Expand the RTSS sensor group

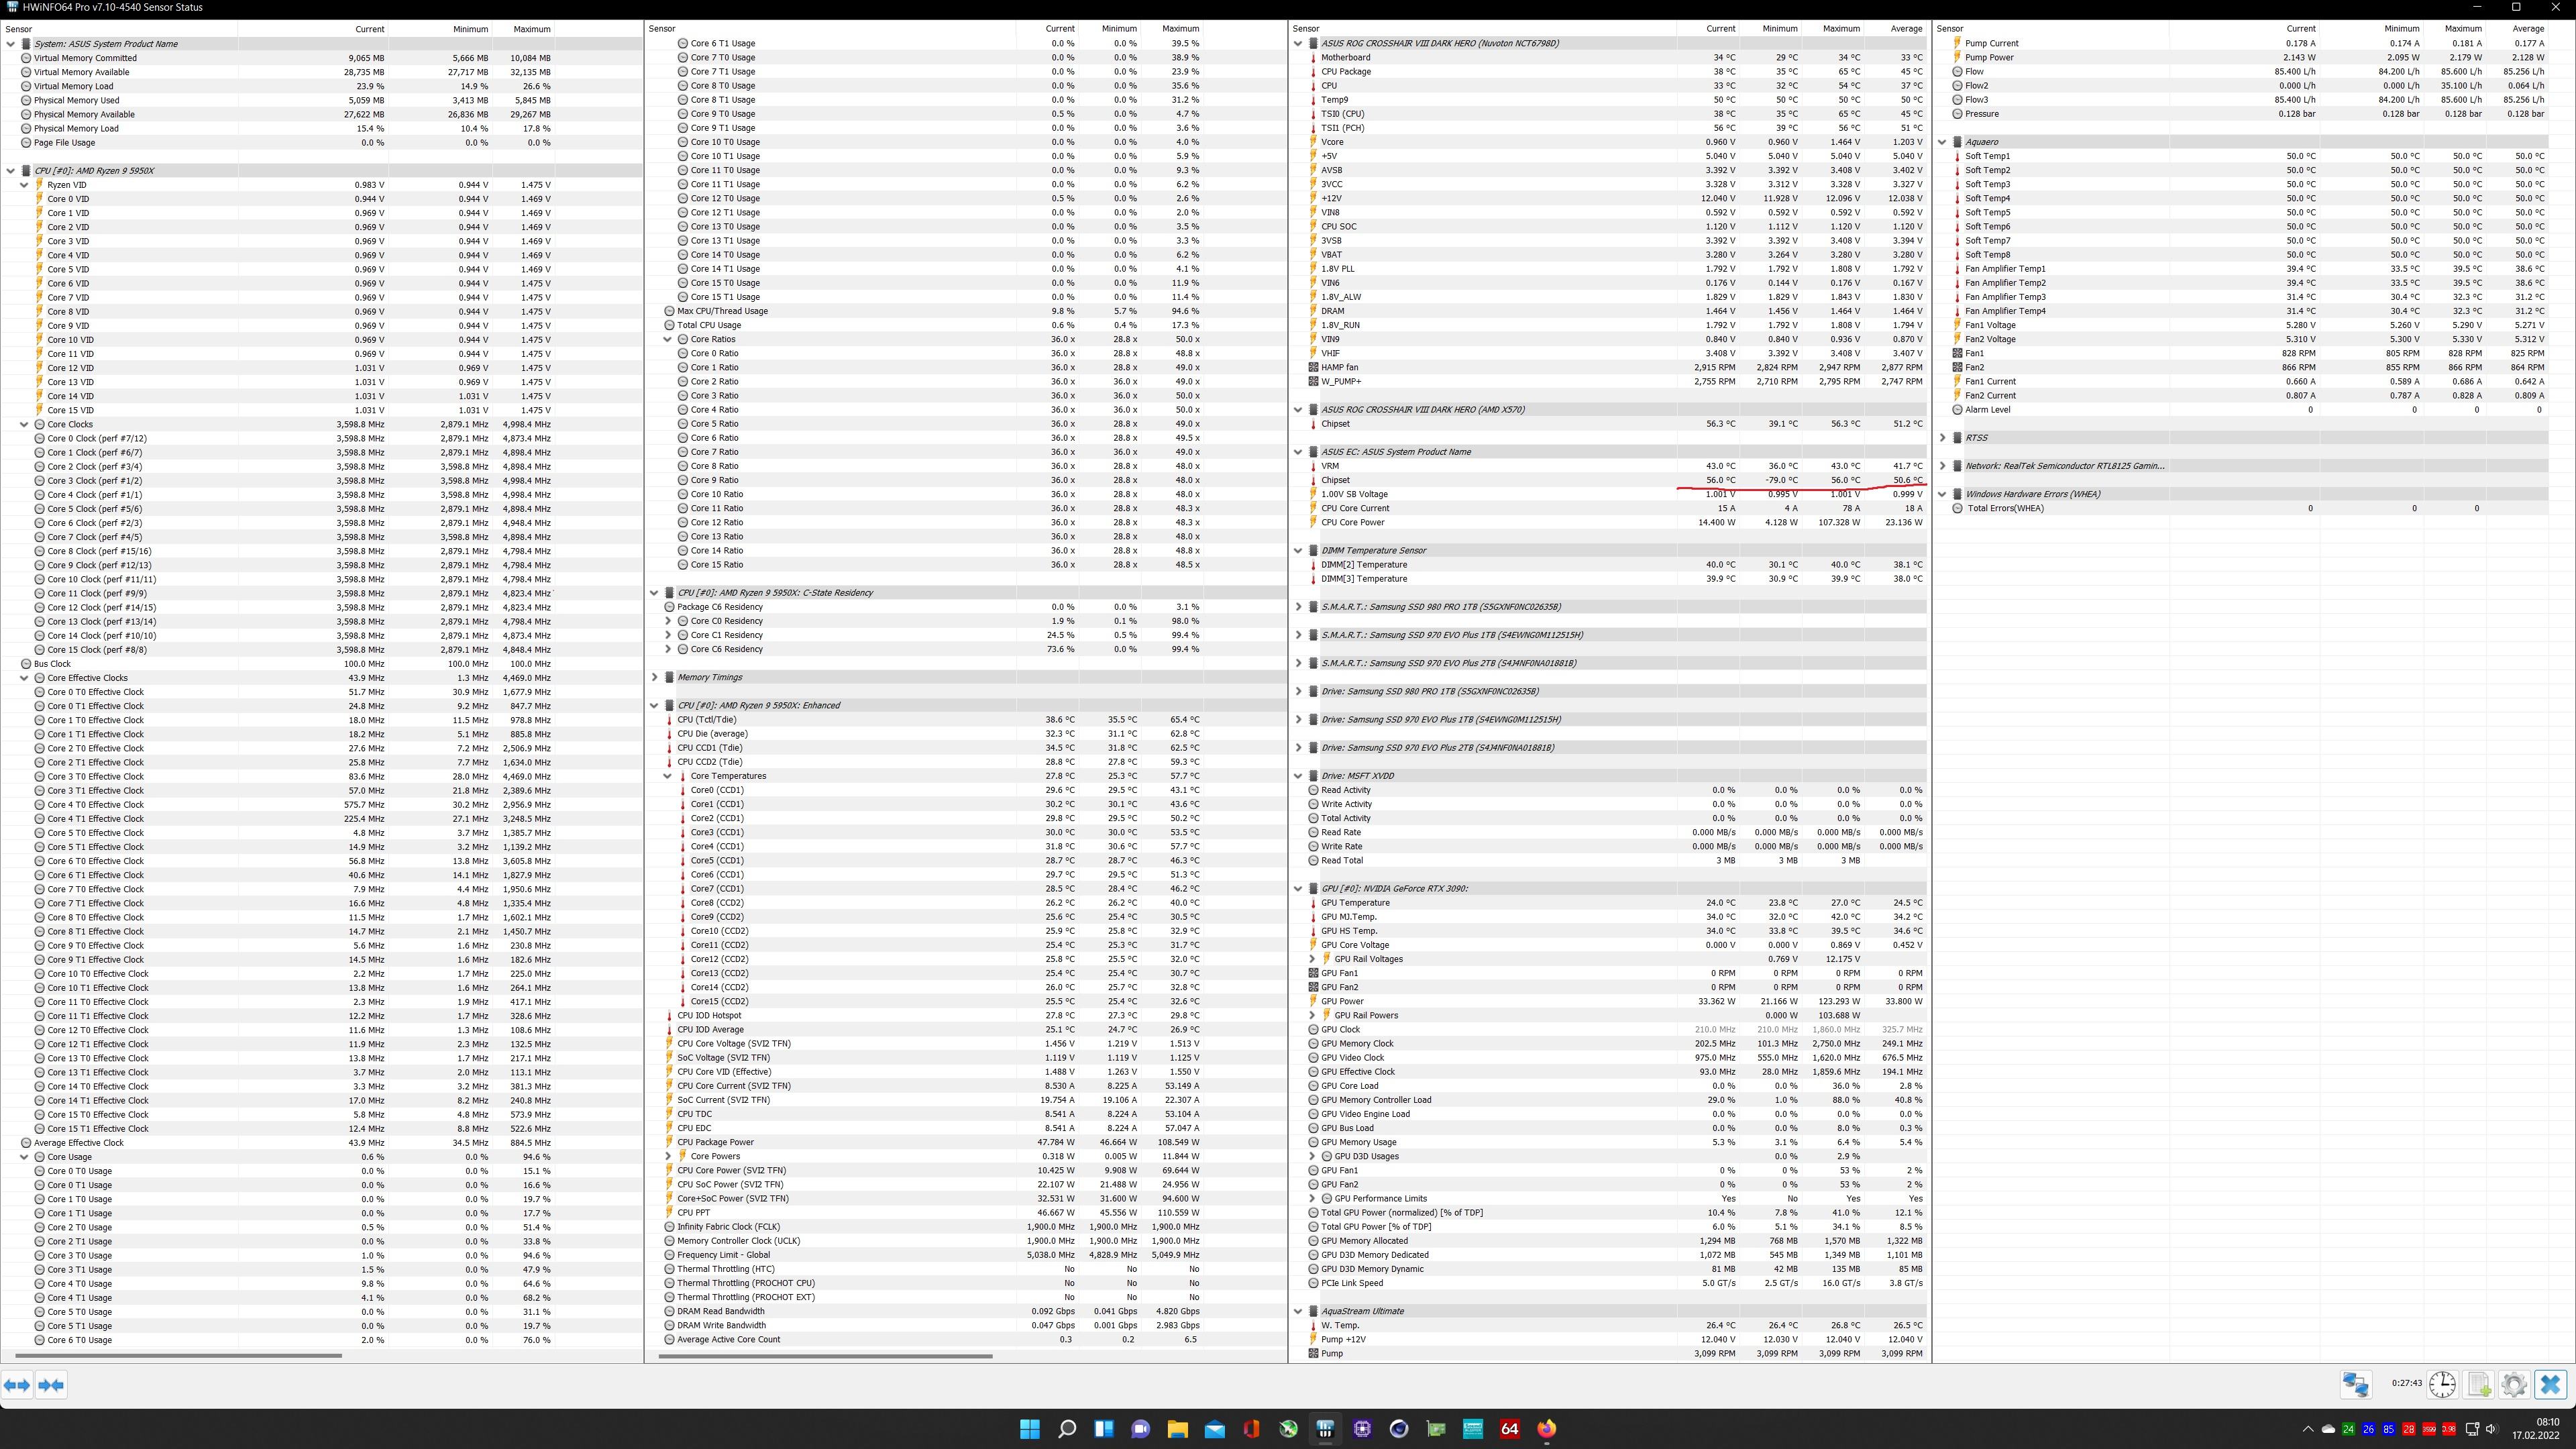pos(1942,438)
